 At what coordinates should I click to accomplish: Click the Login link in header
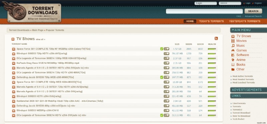(248, 3)
